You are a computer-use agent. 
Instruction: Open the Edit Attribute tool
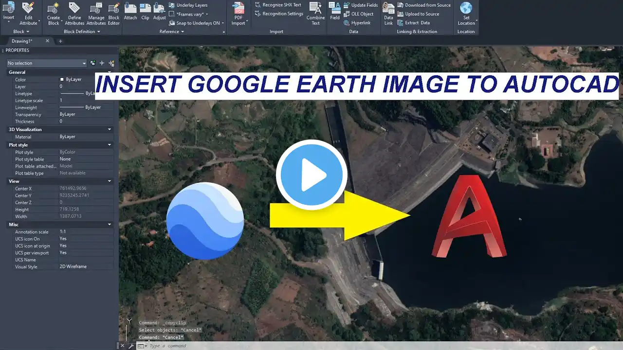click(x=28, y=13)
